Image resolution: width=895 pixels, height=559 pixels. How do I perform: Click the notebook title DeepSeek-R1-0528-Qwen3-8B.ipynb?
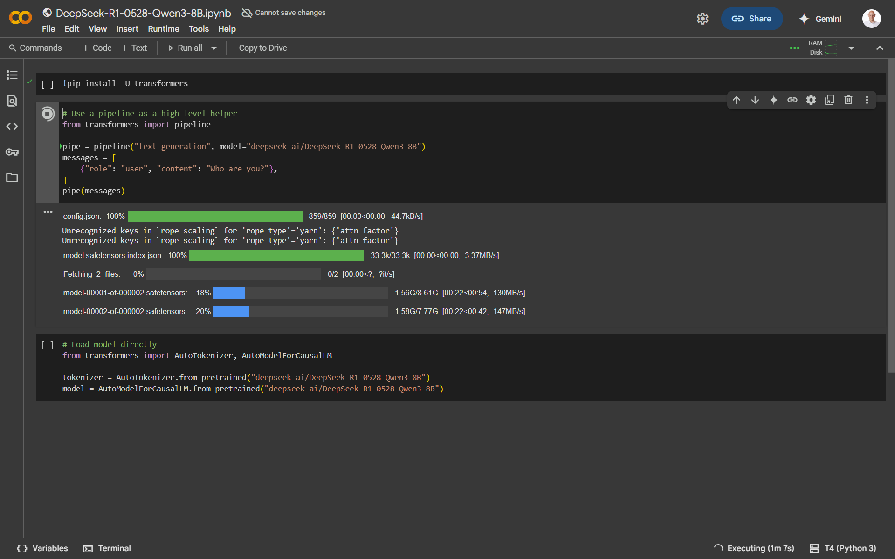click(143, 13)
